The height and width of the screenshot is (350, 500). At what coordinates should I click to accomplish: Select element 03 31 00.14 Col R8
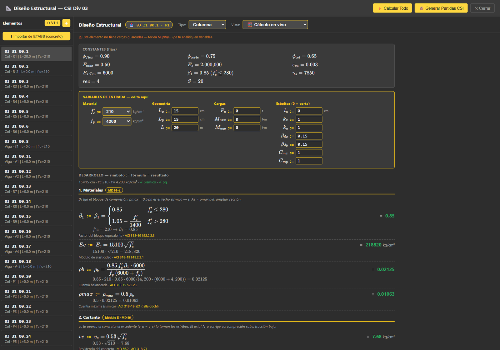tap(37, 204)
